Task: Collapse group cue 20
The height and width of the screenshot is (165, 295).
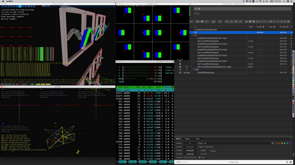Action: (193, 35)
